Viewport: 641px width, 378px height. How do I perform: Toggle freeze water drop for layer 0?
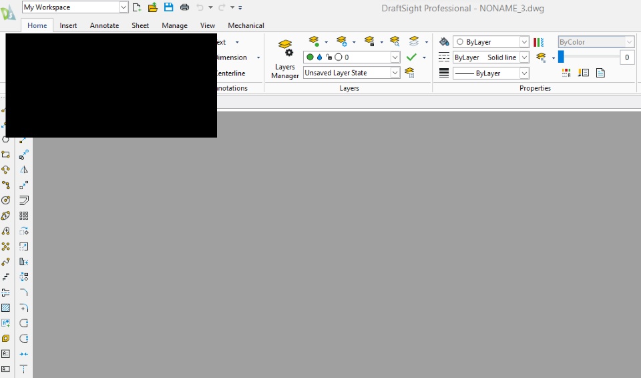click(x=319, y=57)
